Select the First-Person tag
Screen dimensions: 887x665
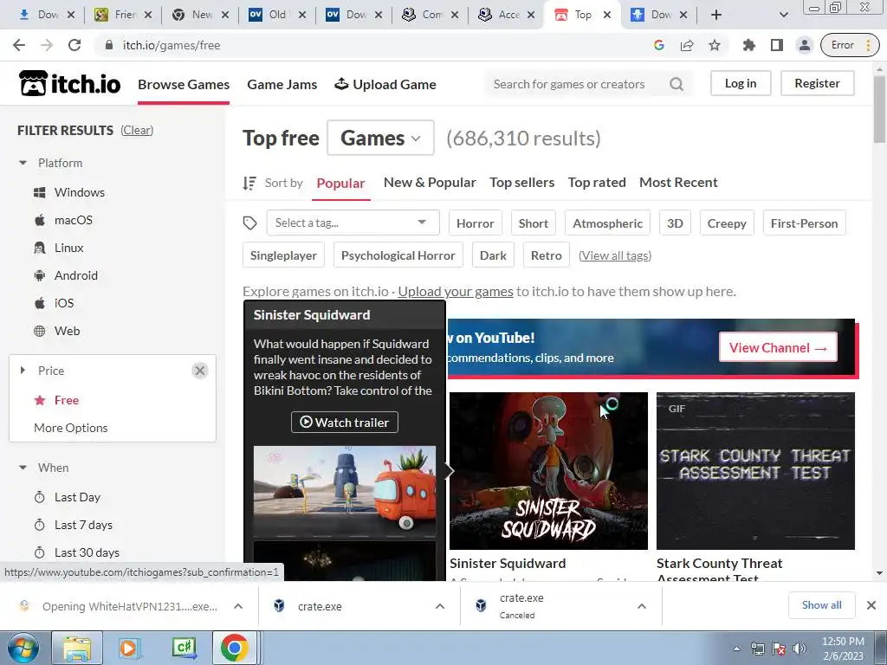coord(804,223)
